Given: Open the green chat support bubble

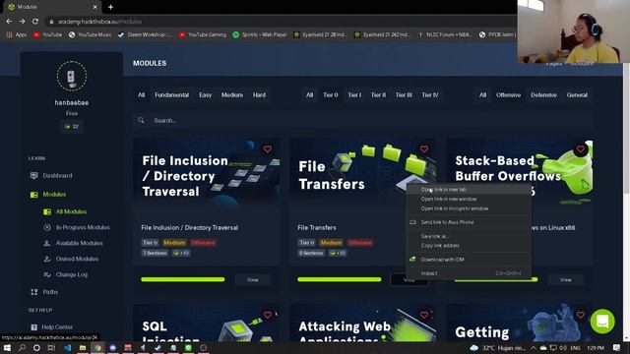Looking at the screenshot, I should (602, 322).
